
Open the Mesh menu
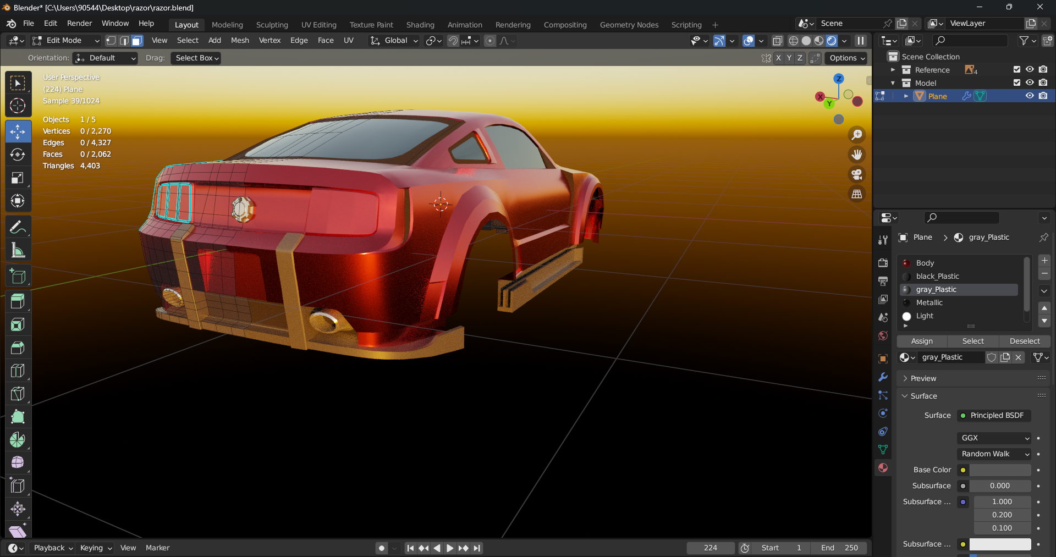click(x=239, y=41)
